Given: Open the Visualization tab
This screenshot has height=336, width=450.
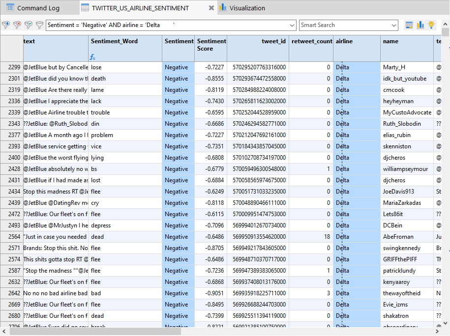Looking at the screenshot, I should pyautogui.click(x=242, y=8).
